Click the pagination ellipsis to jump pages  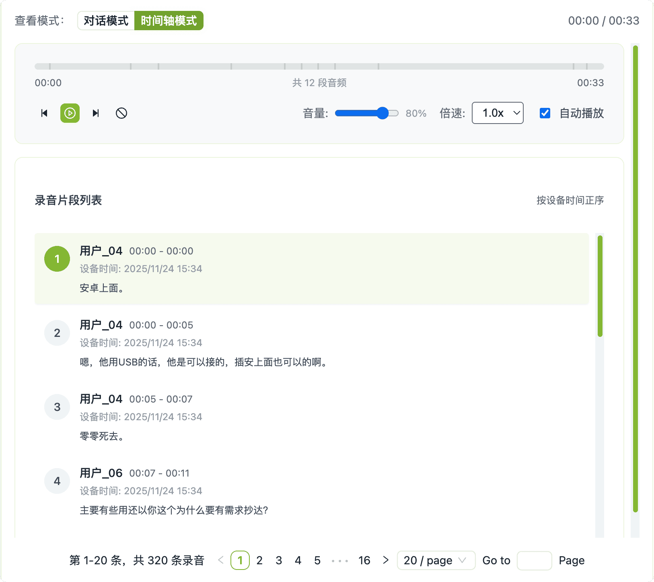(x=340, y=560)
